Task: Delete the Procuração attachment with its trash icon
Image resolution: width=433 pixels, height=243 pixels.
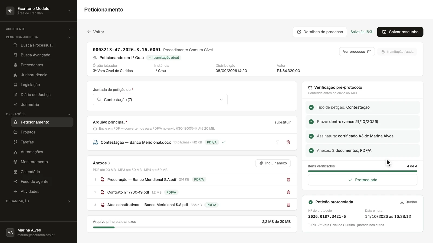Action: point(288,180)
